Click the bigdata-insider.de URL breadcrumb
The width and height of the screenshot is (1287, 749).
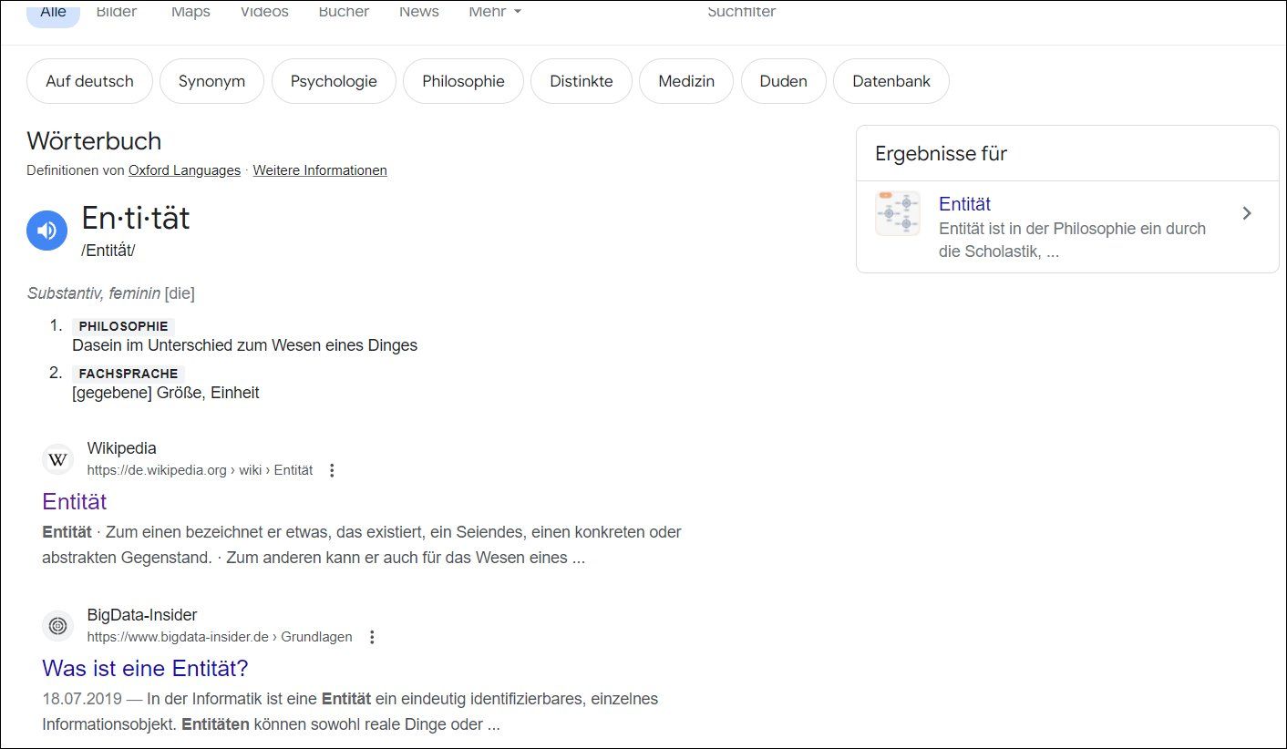(220, 637)
